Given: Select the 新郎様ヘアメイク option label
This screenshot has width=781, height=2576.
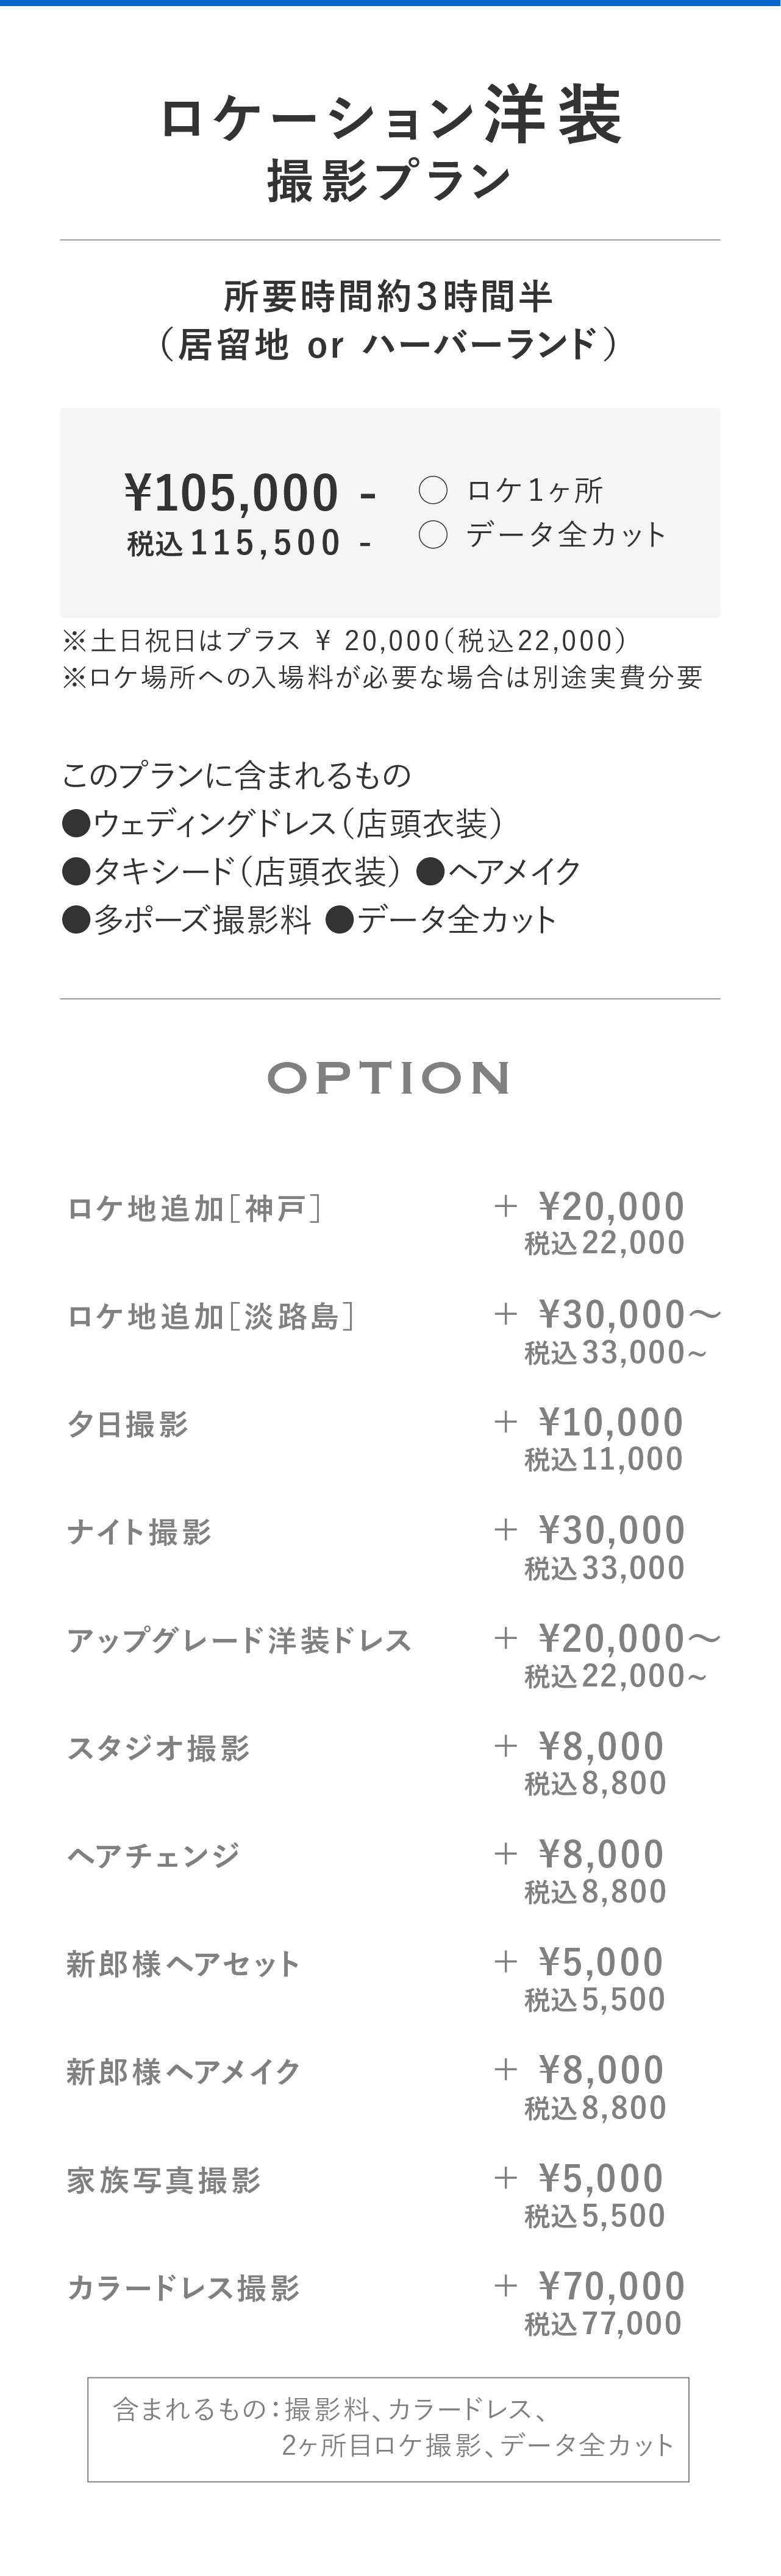Looking at the screenshot, I should click(x=184, y=2072).
